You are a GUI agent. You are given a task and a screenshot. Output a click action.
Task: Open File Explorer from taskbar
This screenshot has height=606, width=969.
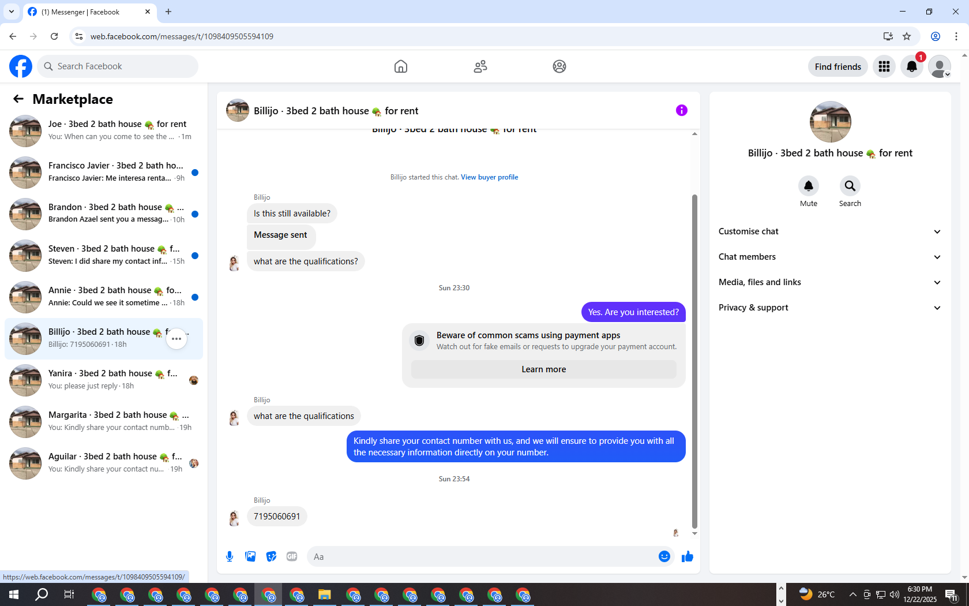coord(325,594)
